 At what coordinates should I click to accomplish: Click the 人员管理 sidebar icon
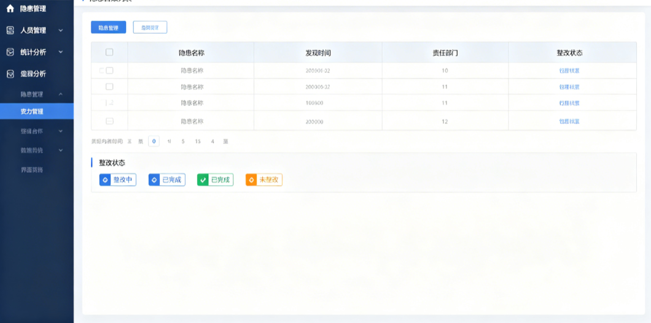click(x=10, y=30)
